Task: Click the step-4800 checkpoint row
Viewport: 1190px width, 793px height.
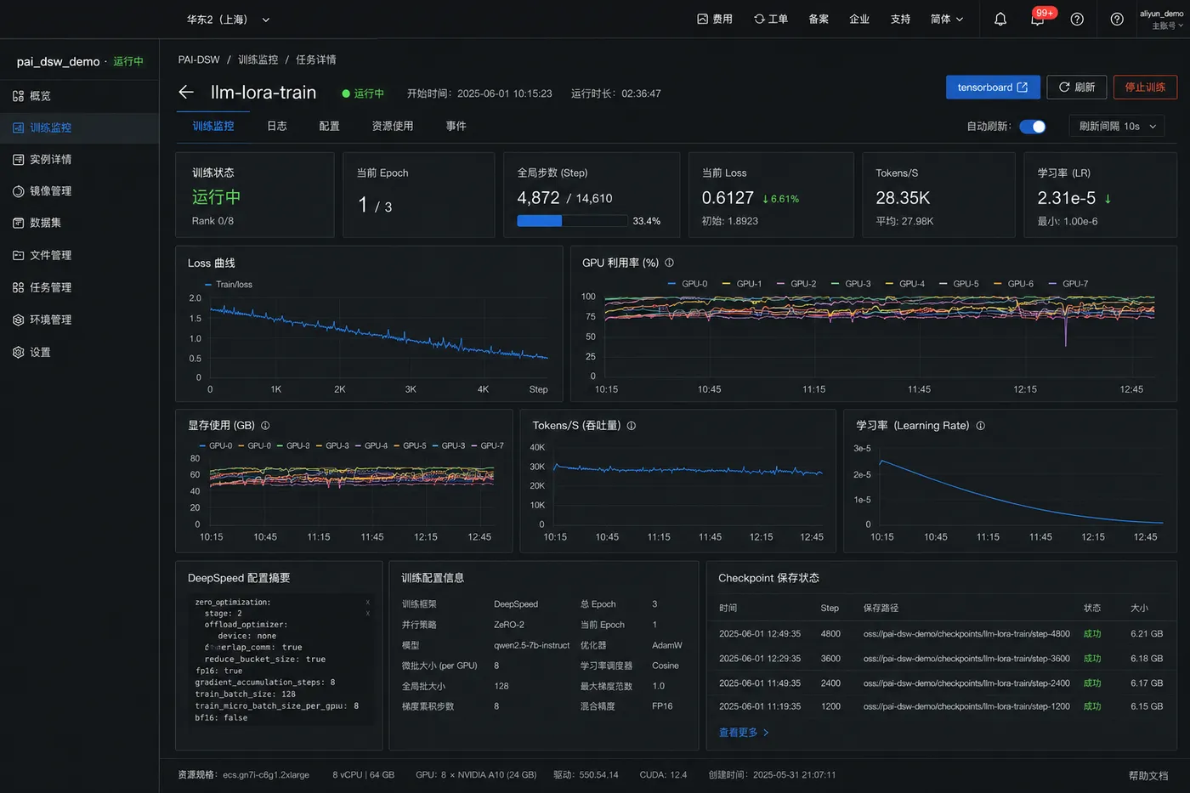Action: point(941,633)
